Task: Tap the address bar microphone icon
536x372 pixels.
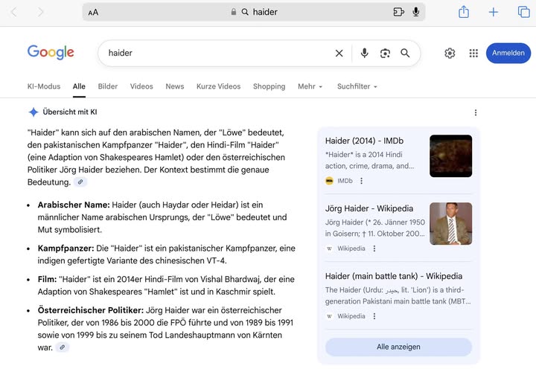Action: [x=415, y=12]
